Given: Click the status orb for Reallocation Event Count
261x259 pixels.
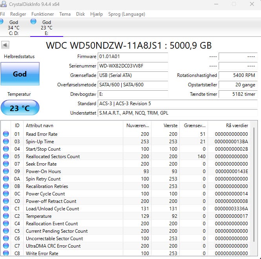Looking at the screenshot, I should coord(6,223).
